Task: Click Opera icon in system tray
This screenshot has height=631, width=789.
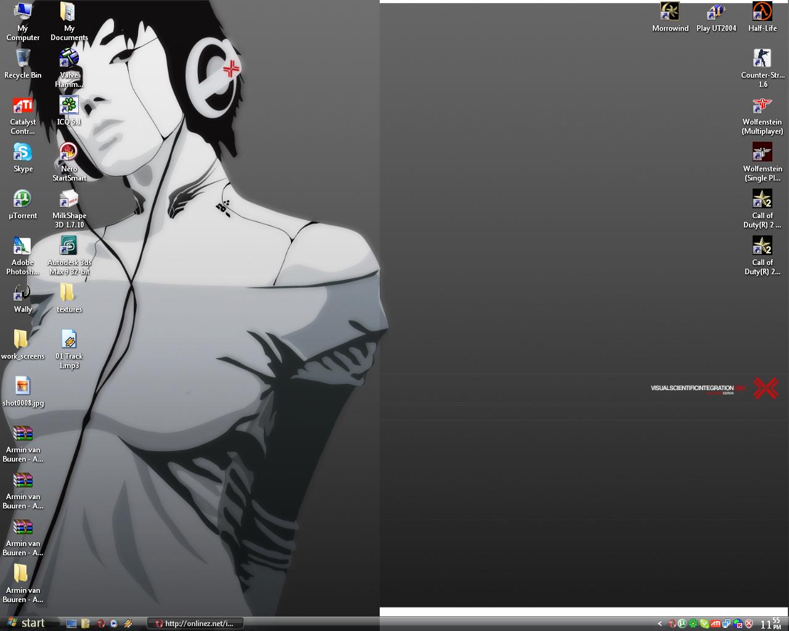Action: tap(672, 624)
